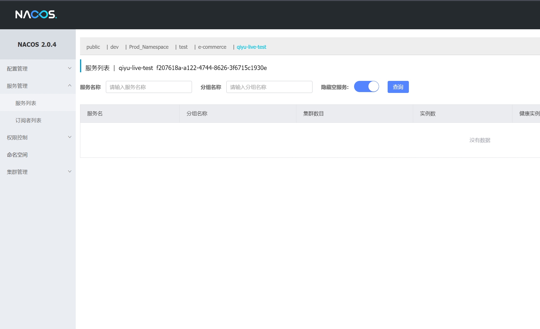540x329 pixels.
Task: Switch to the dev namespace
Action: tap(114, 47)
